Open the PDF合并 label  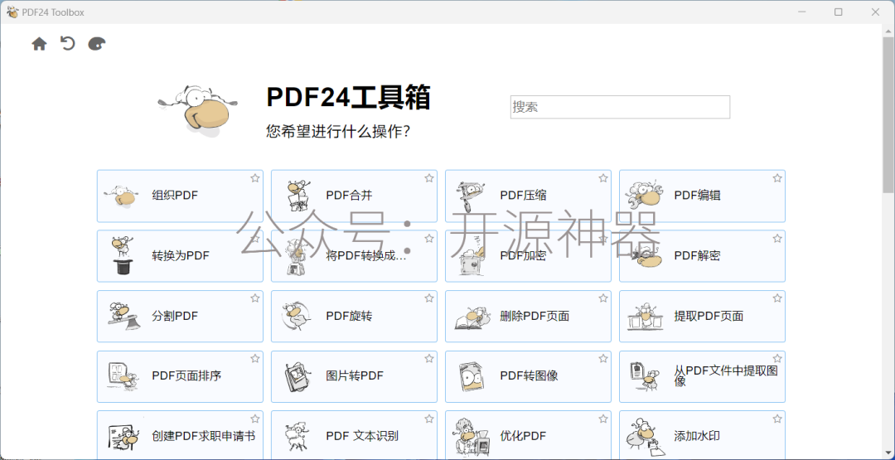click(350, 196)
